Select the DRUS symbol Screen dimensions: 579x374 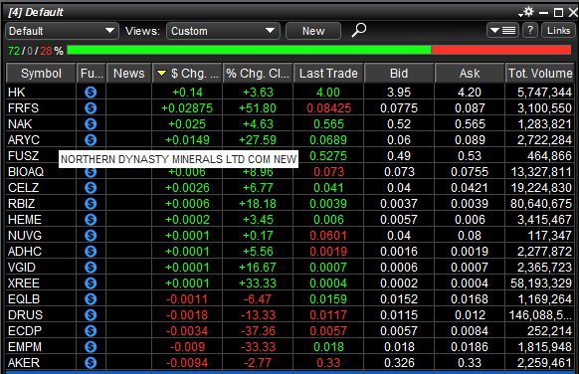tap(25, 314)
